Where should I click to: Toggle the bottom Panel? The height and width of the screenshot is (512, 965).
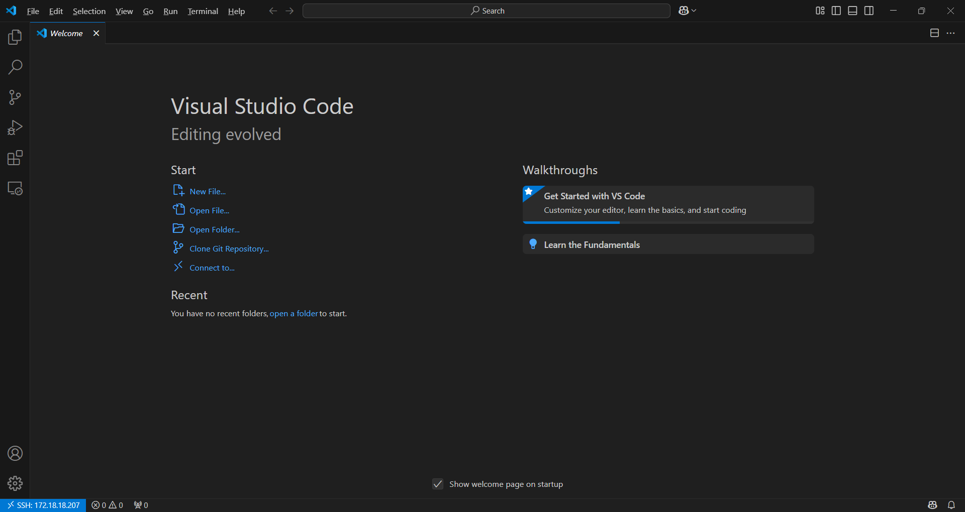pos(852,11)
